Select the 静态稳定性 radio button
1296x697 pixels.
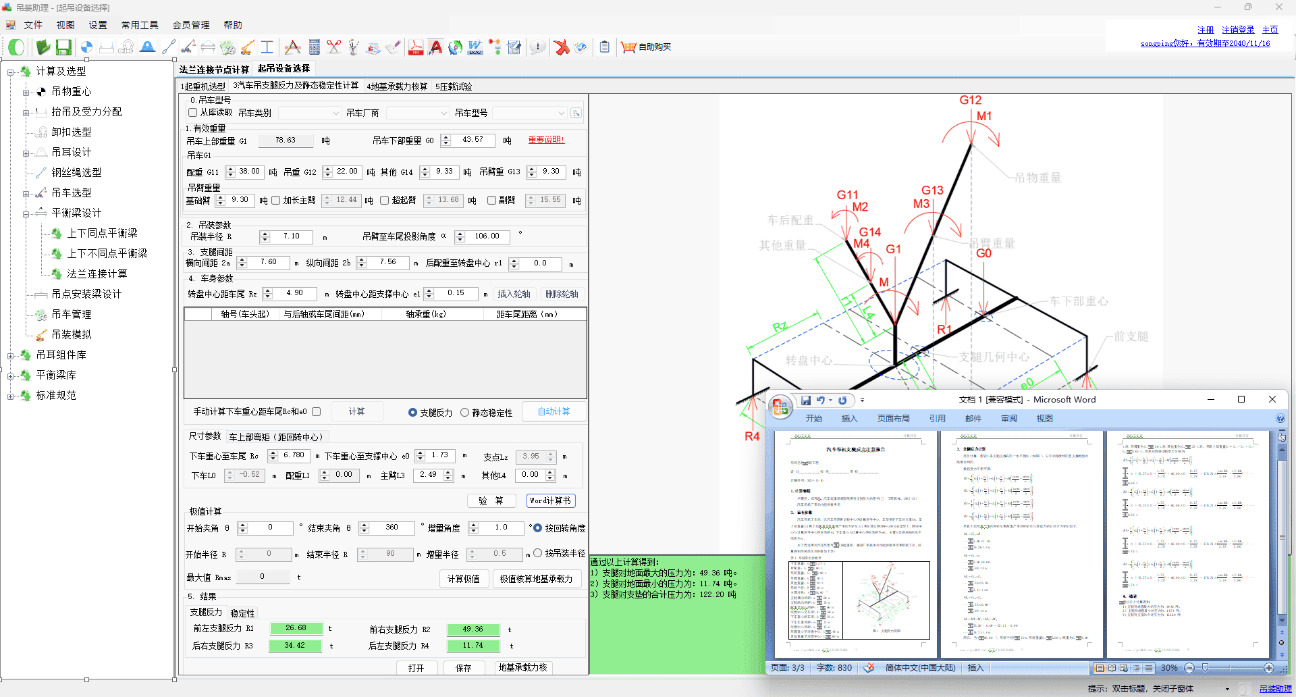coord(464,413)
